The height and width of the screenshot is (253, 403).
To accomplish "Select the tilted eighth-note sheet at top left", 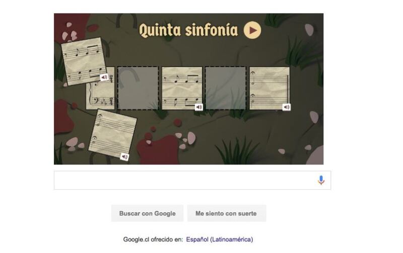I will click(x=84, y=61).
